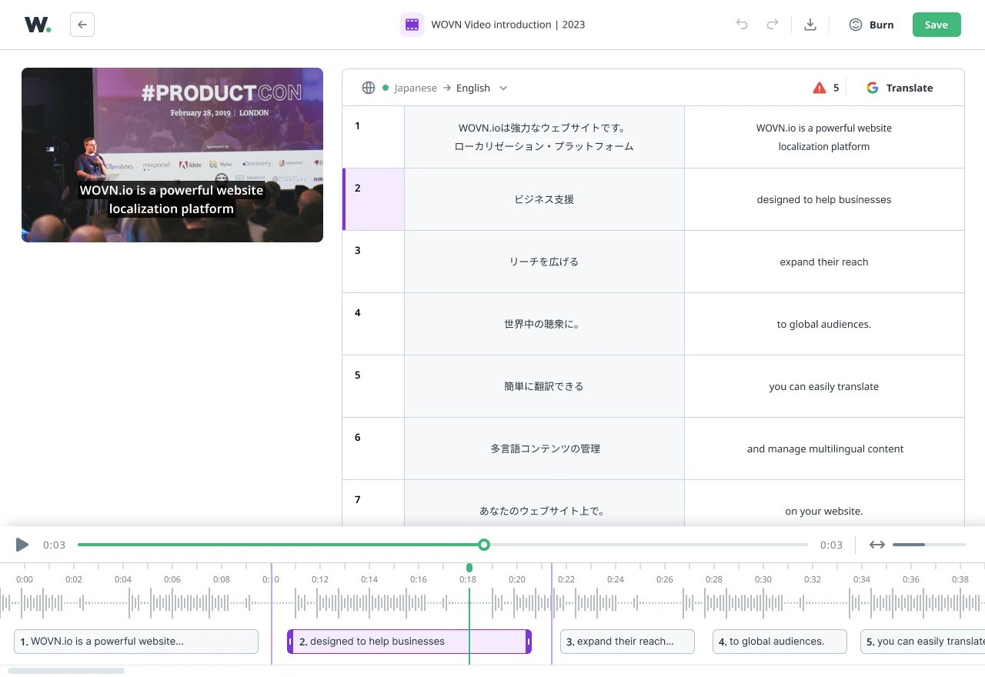The image size is (985, 677).
Task: Edit English cell 'designed to help businesses'
Action: tap(824, 199)
